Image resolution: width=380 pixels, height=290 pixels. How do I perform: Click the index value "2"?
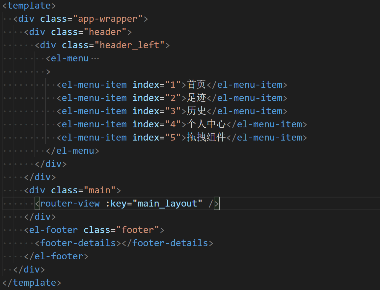[x=173, y=98]
